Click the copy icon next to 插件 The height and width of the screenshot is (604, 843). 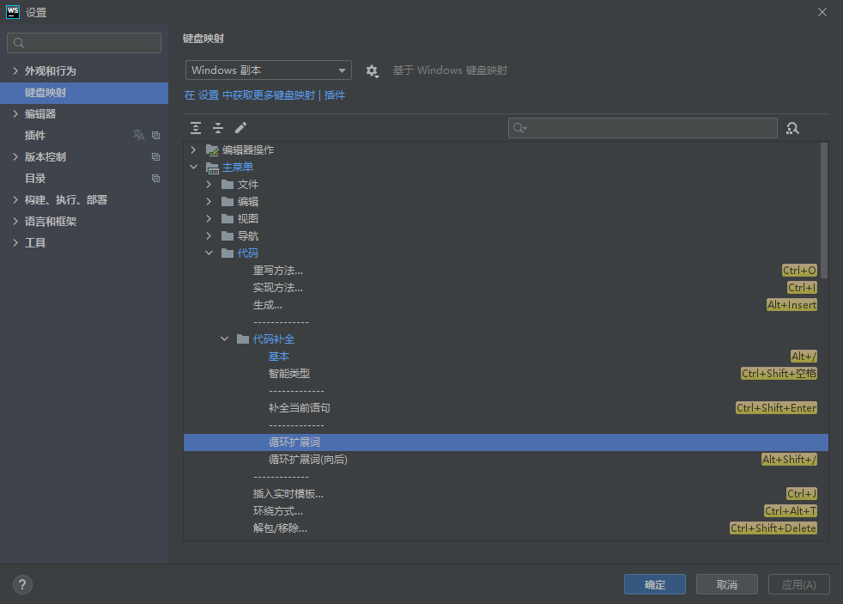(x=155, y=135)
